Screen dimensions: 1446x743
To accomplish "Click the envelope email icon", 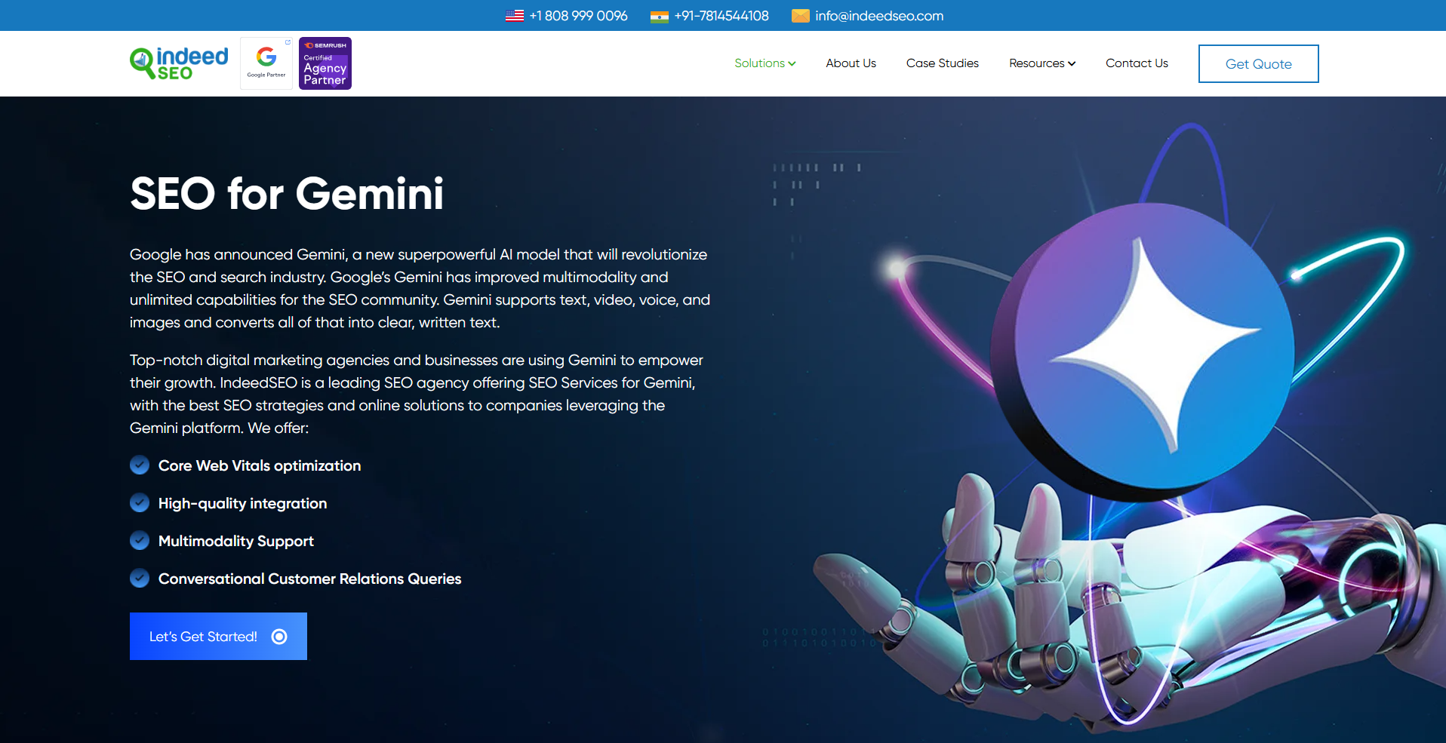I will pos(801,16).
